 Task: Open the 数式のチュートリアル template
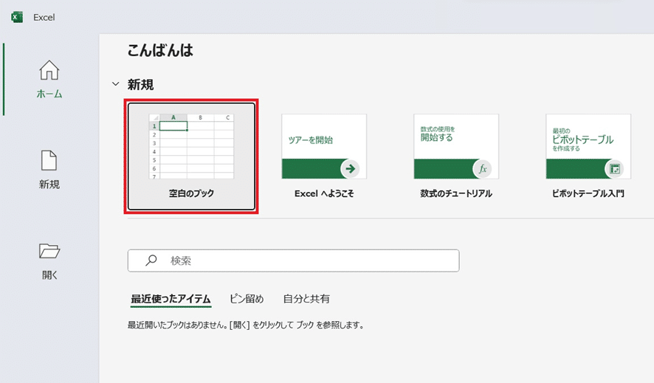tap(456, 156)
